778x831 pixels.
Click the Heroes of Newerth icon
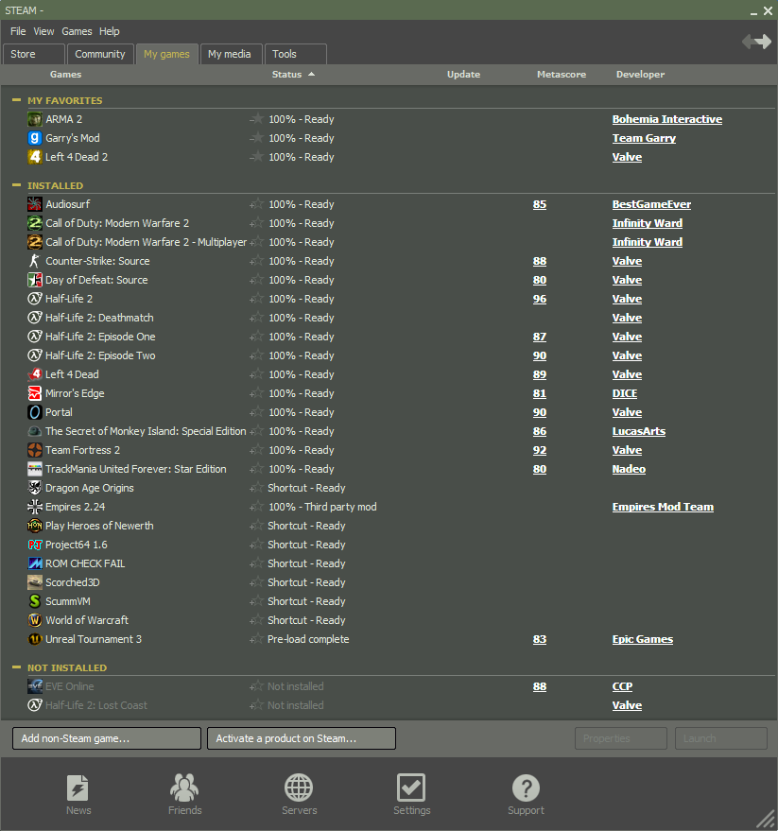34,526
